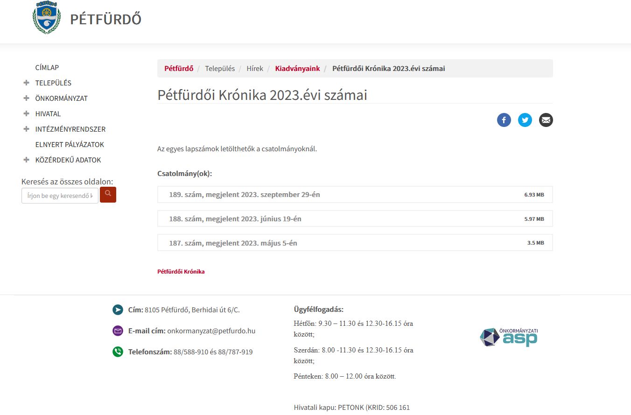631x415 pixels.
Task: Click the 5.97 MB file size
Action: pos(534,219)
